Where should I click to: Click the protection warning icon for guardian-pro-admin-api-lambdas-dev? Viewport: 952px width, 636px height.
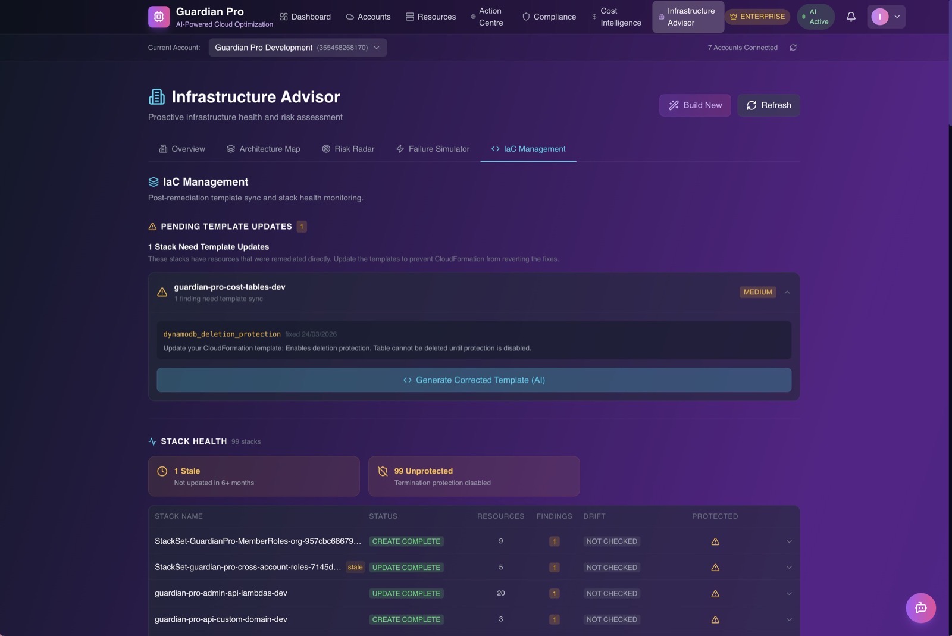pos(715,593)
